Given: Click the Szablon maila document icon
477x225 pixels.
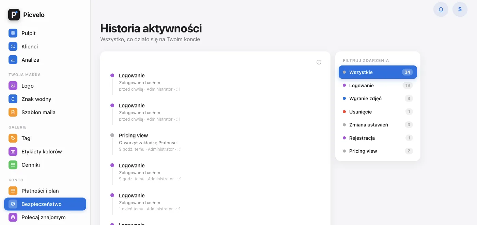Looking at the screenshot, I should point(13,112).
